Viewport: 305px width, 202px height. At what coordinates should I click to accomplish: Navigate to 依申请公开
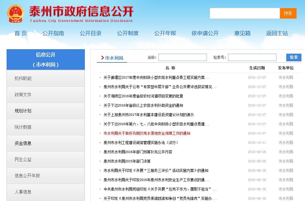tap(205, 33)
